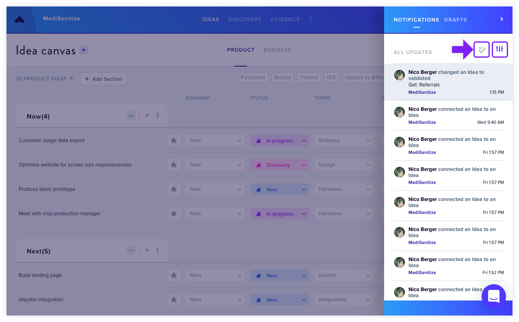Open roadmap dropdown for Build landing page

point(215,275)
